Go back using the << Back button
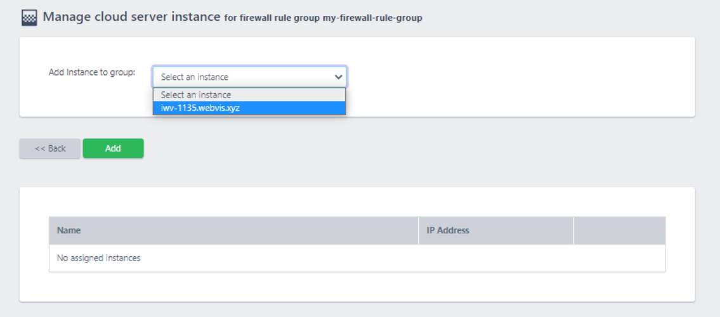 pos(49,148)
